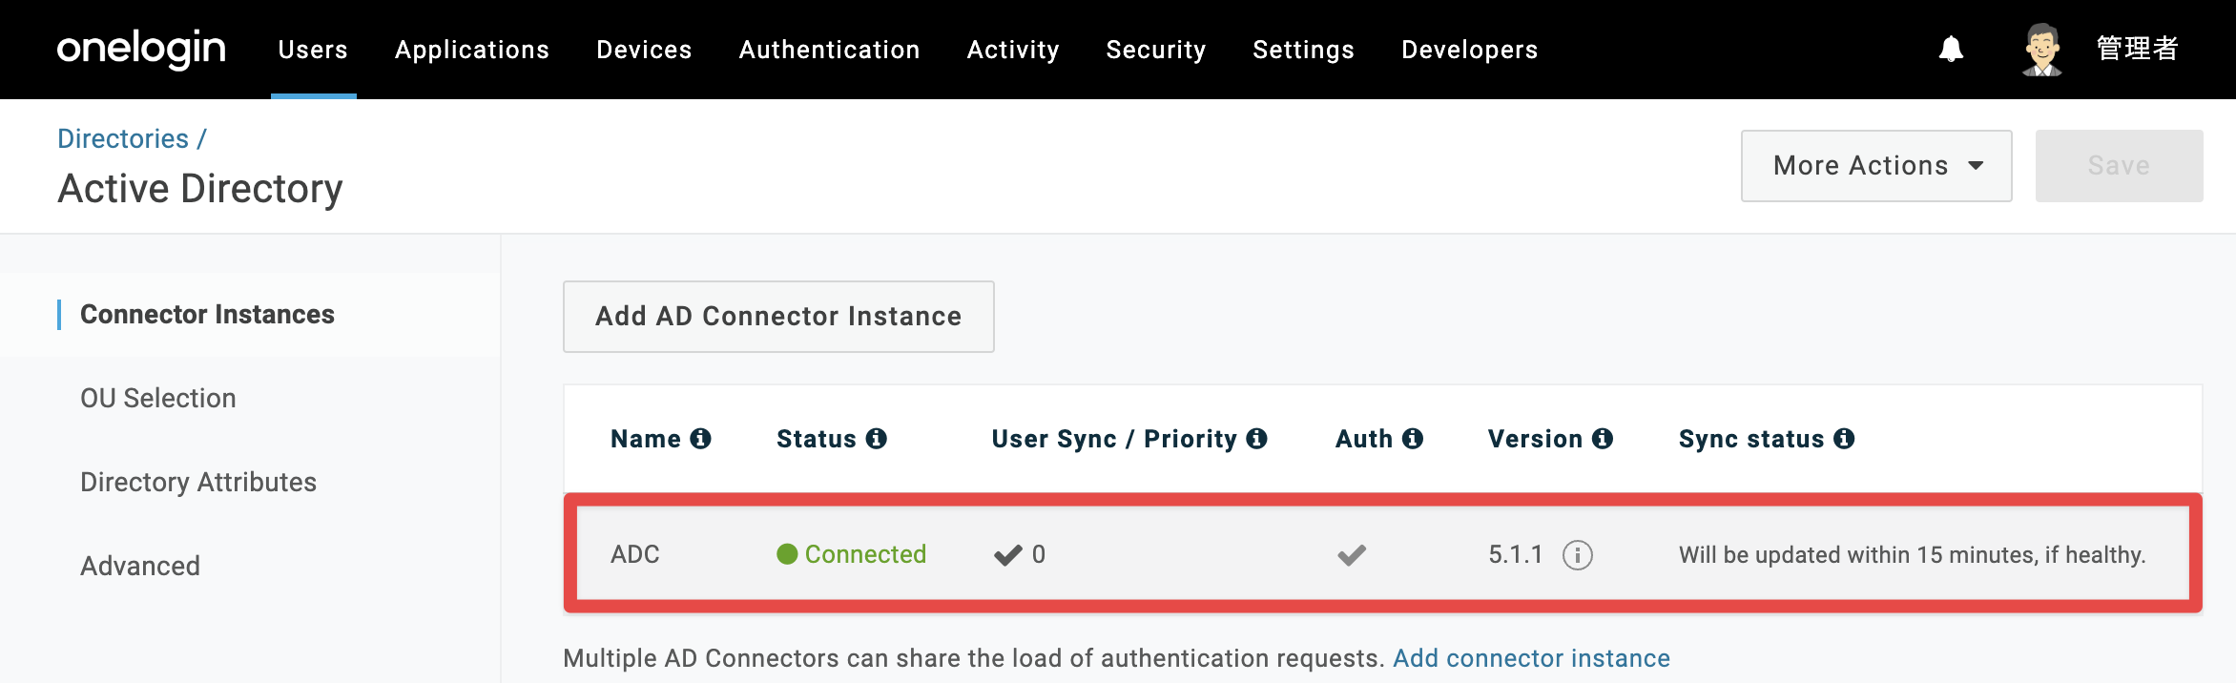This screenshot has width=2236, height=683.
Task: Open the More Actions dropdown
Action: tap(1876, 166)
